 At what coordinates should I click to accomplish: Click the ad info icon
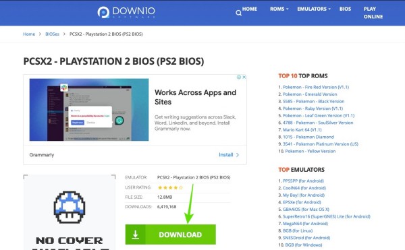239,77
